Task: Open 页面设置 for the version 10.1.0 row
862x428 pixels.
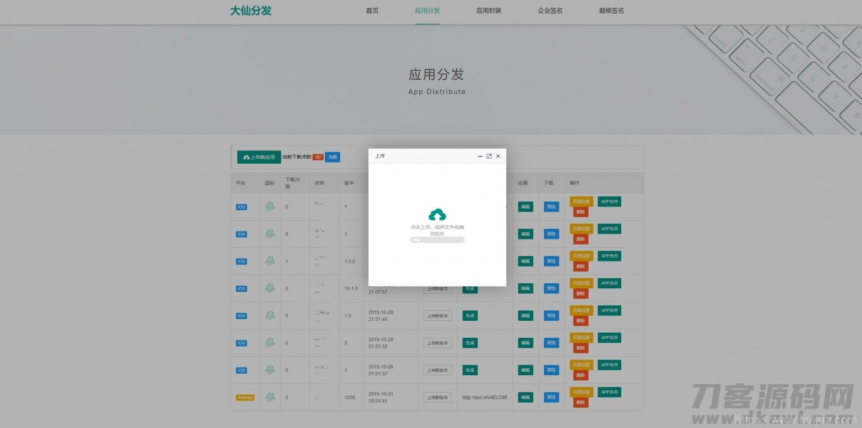Action: coord(581,283)
